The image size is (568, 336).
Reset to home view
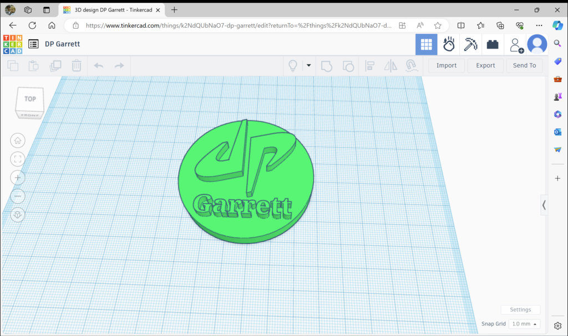[18, 141]
